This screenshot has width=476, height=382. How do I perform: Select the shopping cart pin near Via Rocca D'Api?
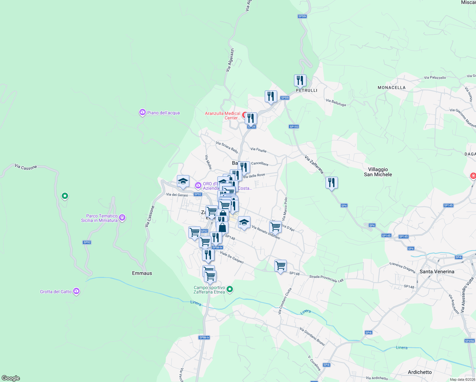click(x=276, y=227)
